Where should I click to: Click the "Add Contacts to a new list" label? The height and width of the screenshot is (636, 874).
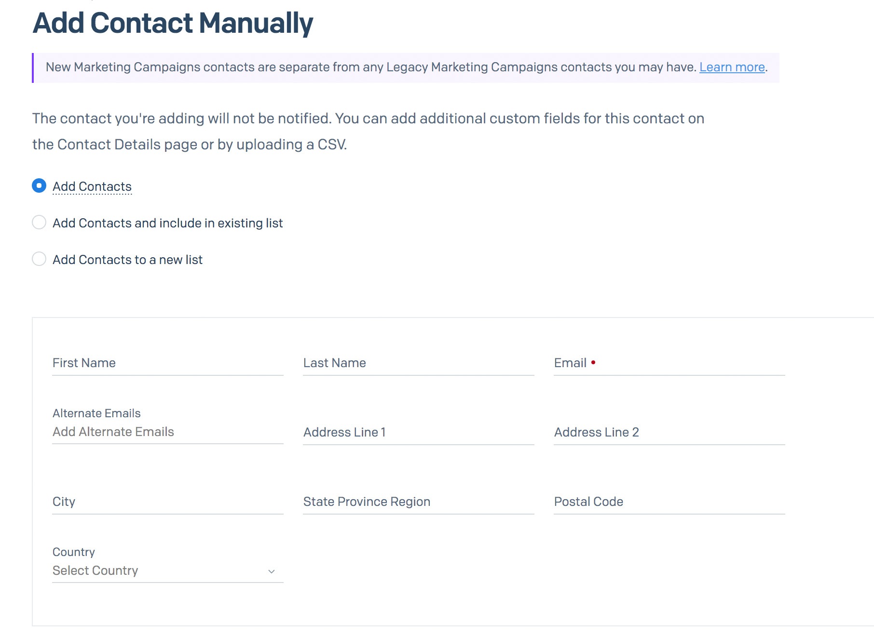[x=127, y=260]
